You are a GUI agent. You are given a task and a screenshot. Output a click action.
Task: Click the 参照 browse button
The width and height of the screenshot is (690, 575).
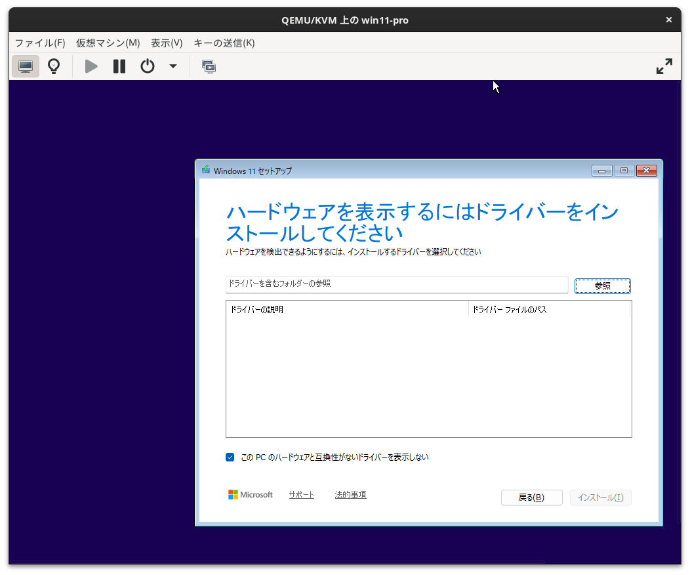pos(602,286)
